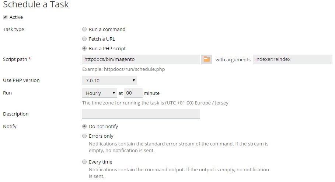Open the PHP version dropdown

[109, 80]
